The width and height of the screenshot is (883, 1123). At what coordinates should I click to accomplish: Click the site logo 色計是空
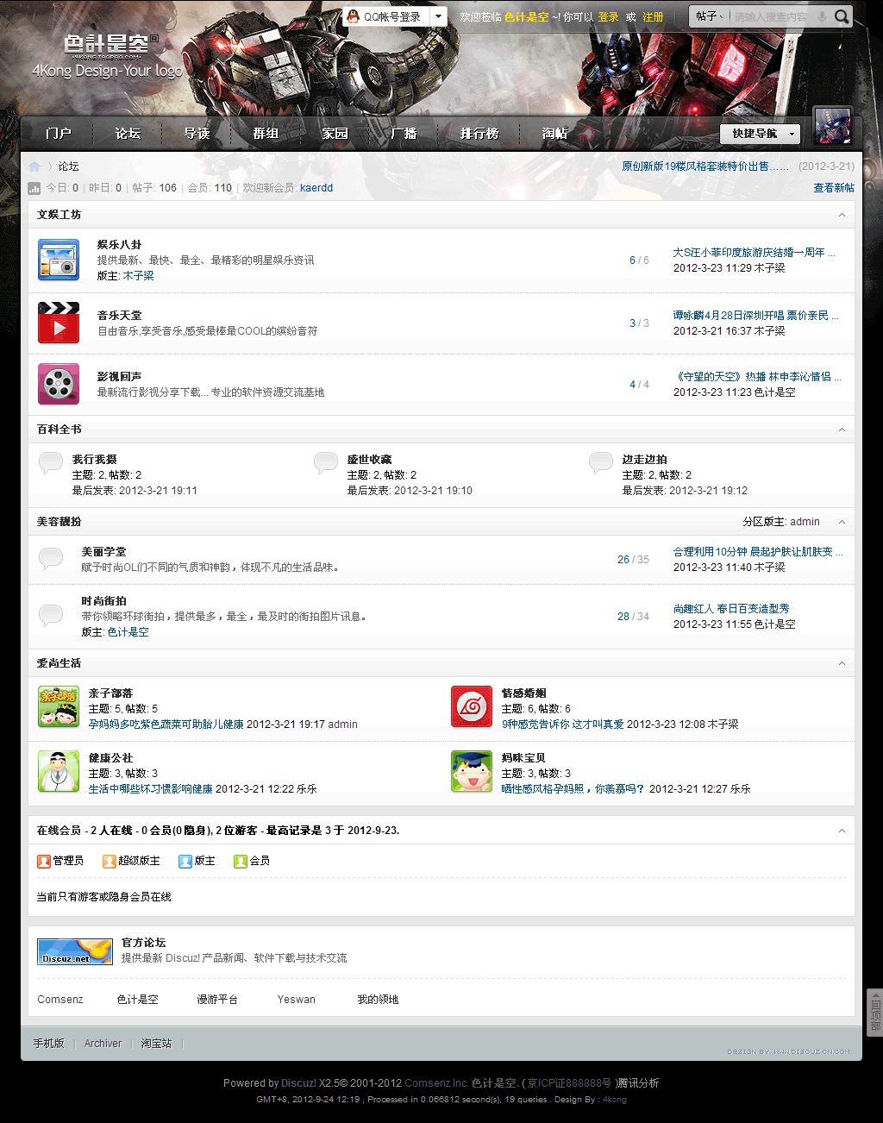108,57
